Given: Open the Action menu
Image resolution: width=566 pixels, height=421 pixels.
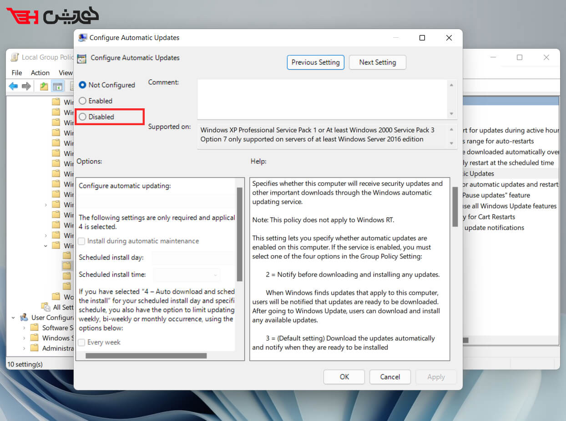Looking at the screenshot, I should click(40, 72).
